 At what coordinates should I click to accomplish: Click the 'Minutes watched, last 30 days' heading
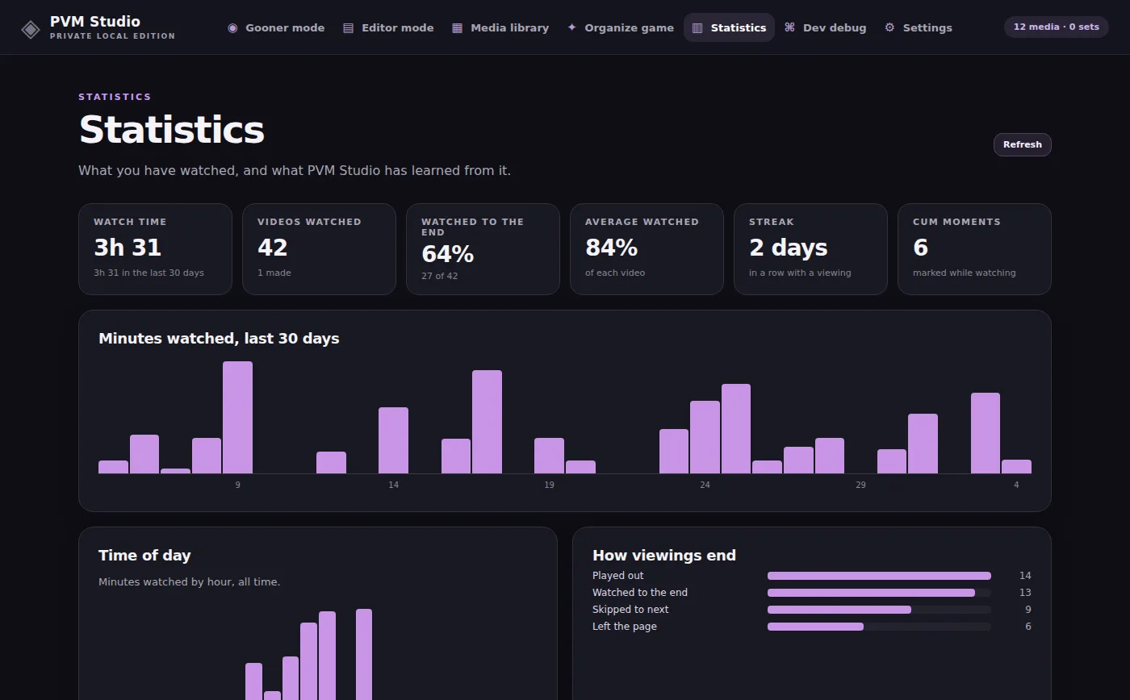click(x=219, y=339)
